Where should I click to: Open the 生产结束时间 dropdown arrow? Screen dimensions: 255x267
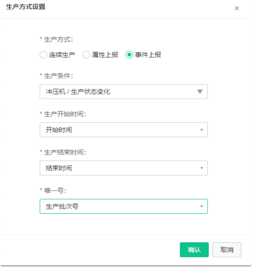point(202,168)
